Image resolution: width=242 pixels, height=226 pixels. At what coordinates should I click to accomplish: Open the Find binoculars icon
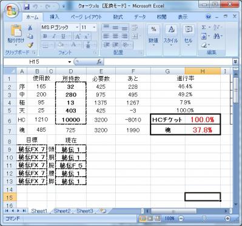click(217, 36)
